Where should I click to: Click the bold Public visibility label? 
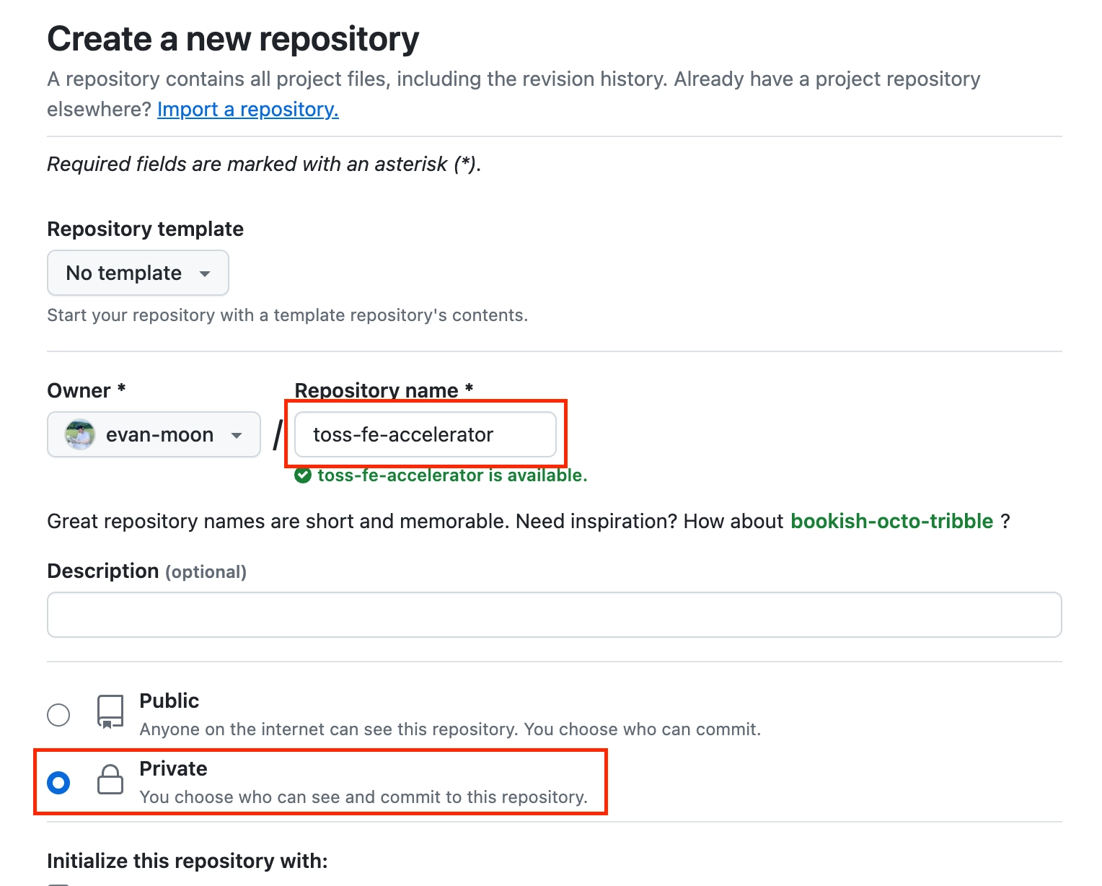169,701
